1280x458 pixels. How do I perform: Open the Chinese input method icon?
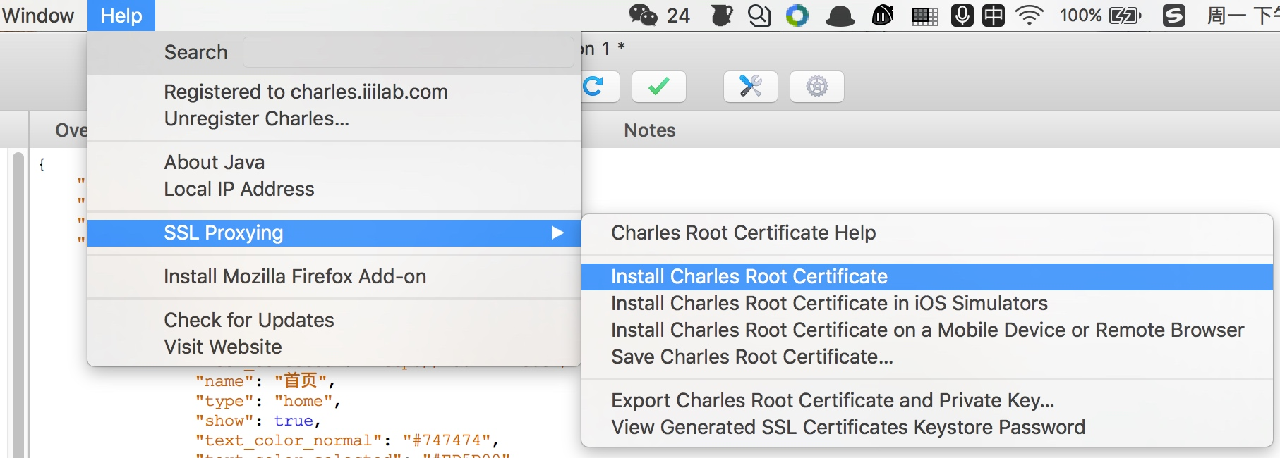click(994, 16)
